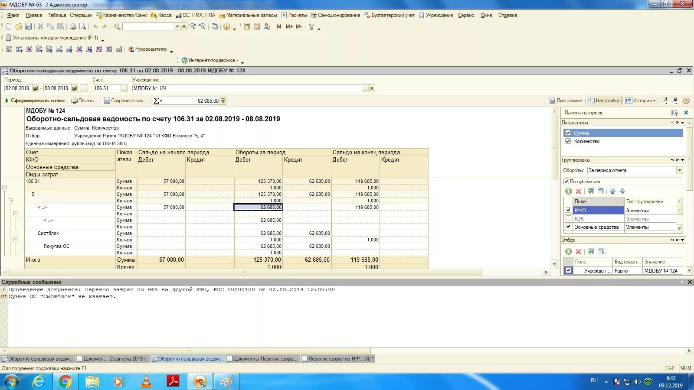The width and height of the screenshot is (694, 390).
Task: Open the Обороты dropdown list
Action: click(679, 170)
